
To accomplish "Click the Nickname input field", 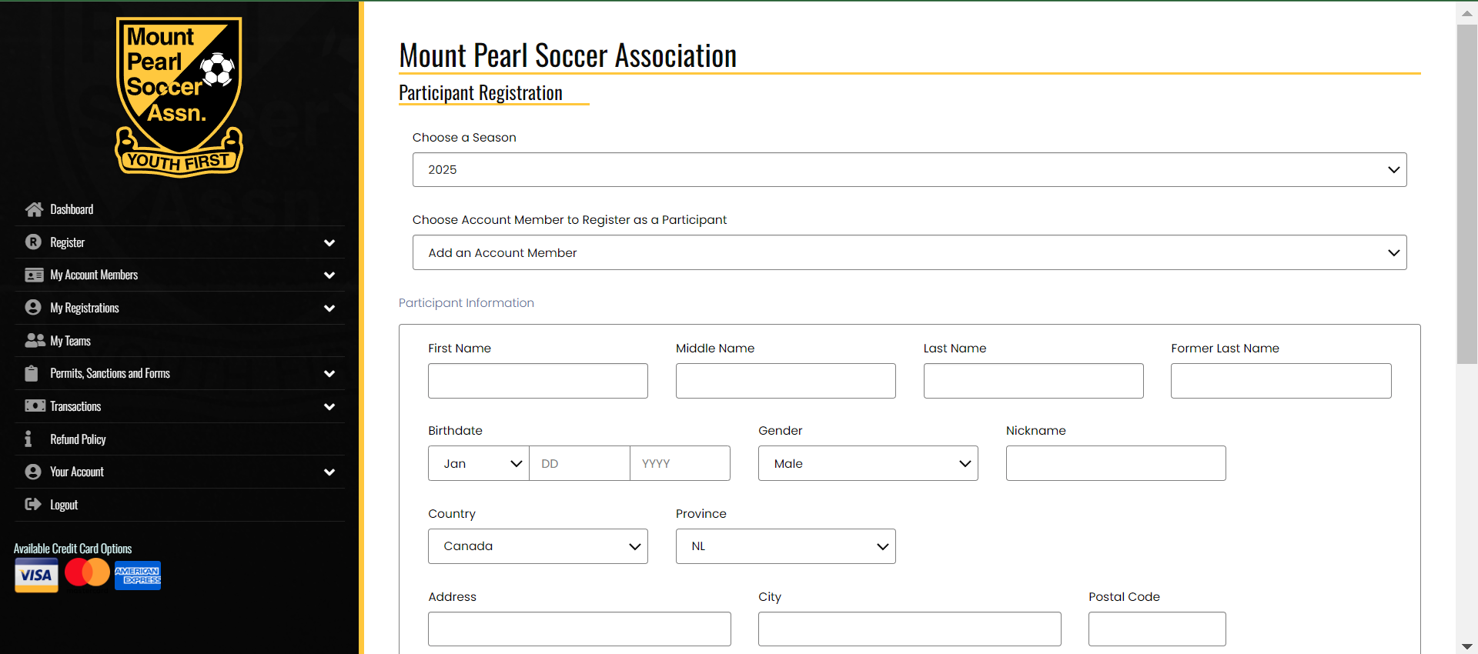I will (x=1115, y=463).
